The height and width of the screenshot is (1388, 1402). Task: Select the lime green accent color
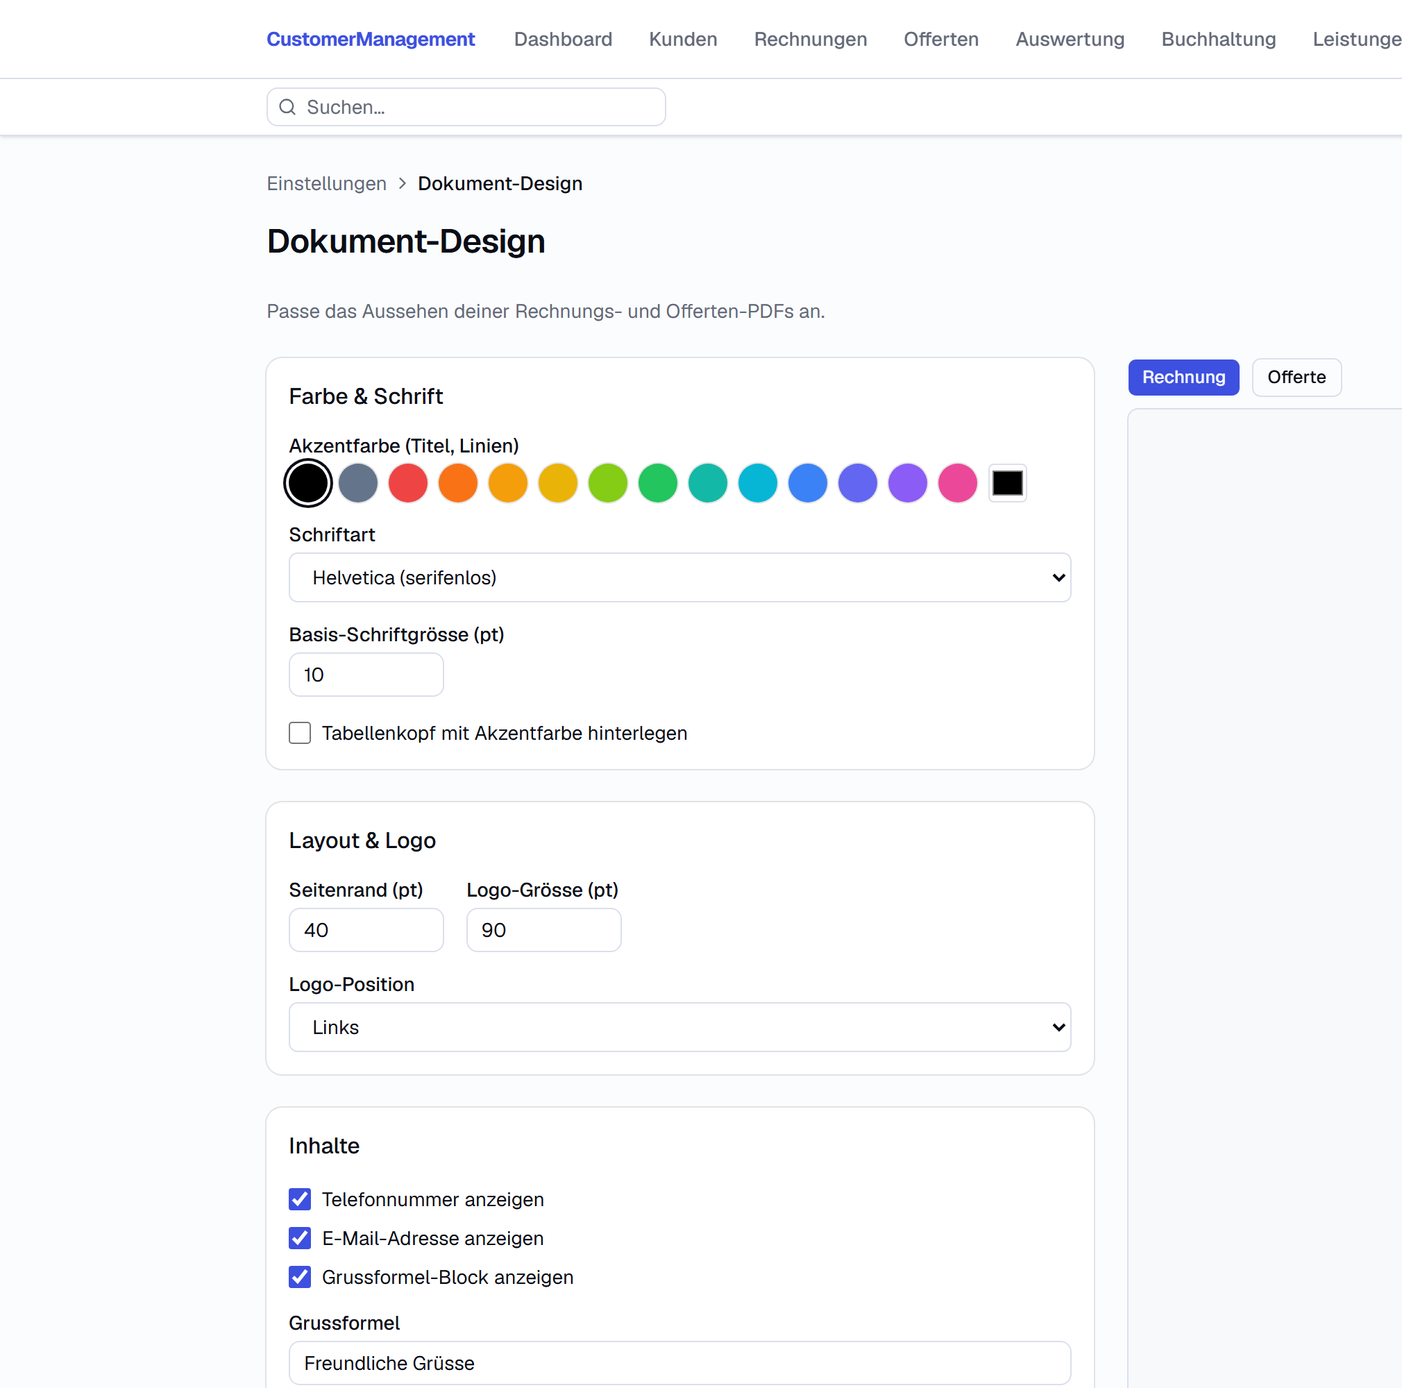pyautogui.click(x=608, y=482)
